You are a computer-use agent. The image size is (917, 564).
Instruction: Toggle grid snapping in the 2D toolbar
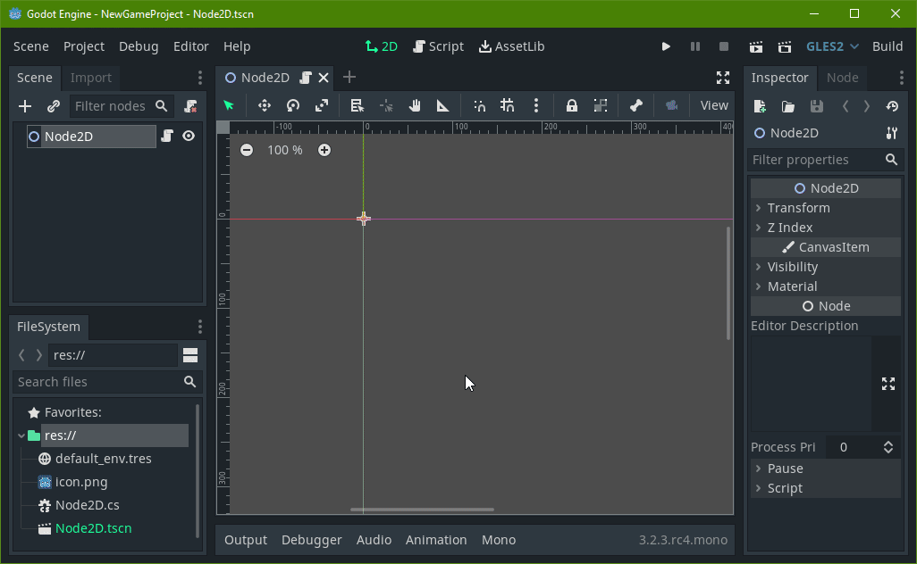506,105
